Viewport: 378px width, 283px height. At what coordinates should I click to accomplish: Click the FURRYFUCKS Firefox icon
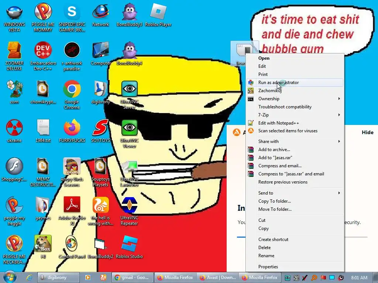72,131
